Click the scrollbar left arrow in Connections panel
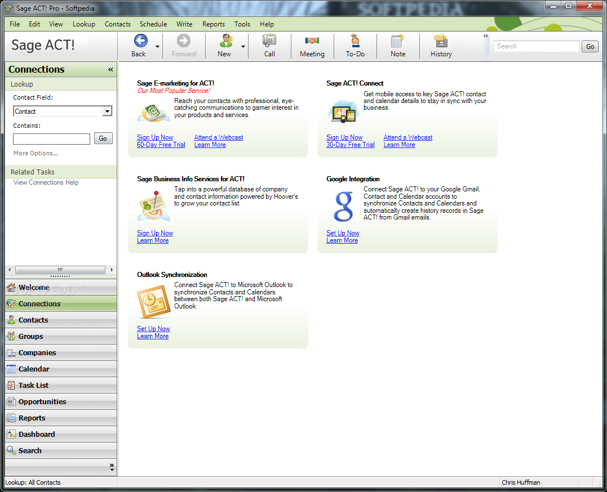Viewport: 607px width, 492px height. (10, 270)
